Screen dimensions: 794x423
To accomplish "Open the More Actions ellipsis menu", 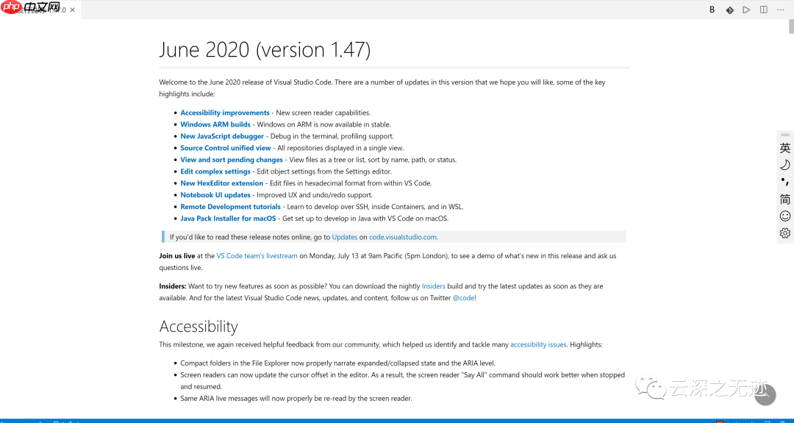I will [x=780, y=10].
